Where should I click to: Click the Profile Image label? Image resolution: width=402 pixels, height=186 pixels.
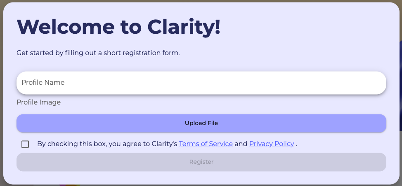point(38,102)
